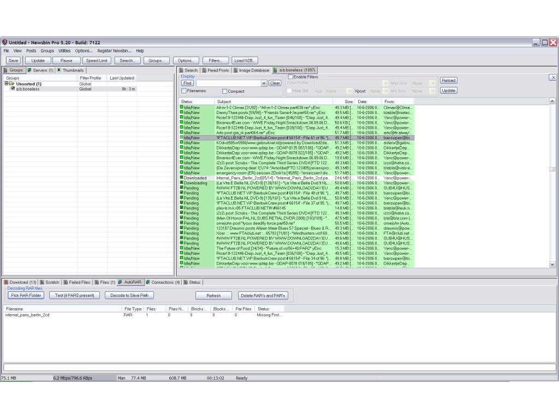Close the a.b.boneless post list panel

coord(552,77)
